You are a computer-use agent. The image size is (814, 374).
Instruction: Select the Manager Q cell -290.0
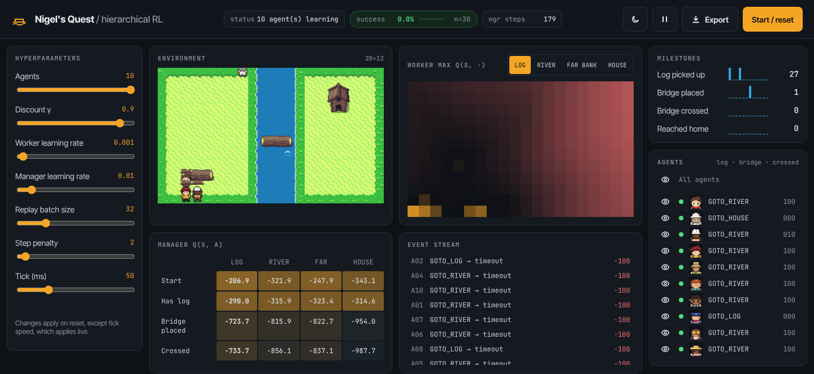pos(237,301)
